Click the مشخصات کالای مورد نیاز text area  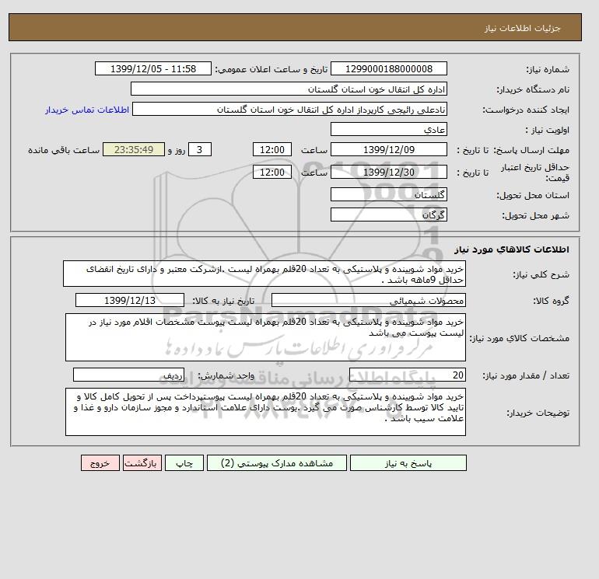pyautogui.click(x=265, y=337)
